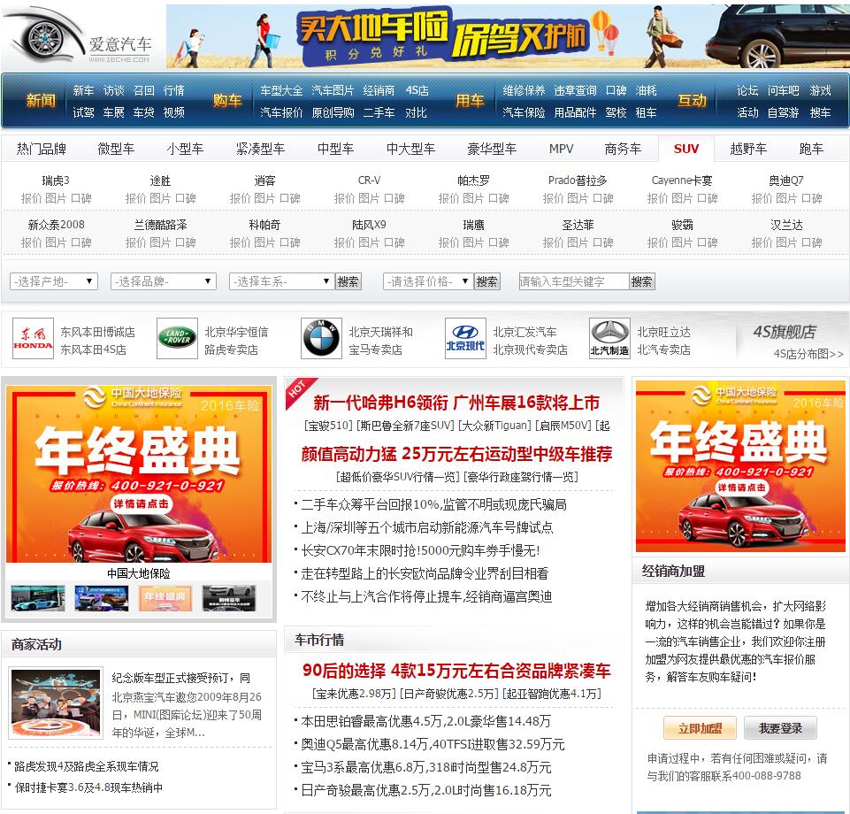Open the 商家活动 event photo thumbnail
This screenshot has width=850, height=814.
pos(56,703)
